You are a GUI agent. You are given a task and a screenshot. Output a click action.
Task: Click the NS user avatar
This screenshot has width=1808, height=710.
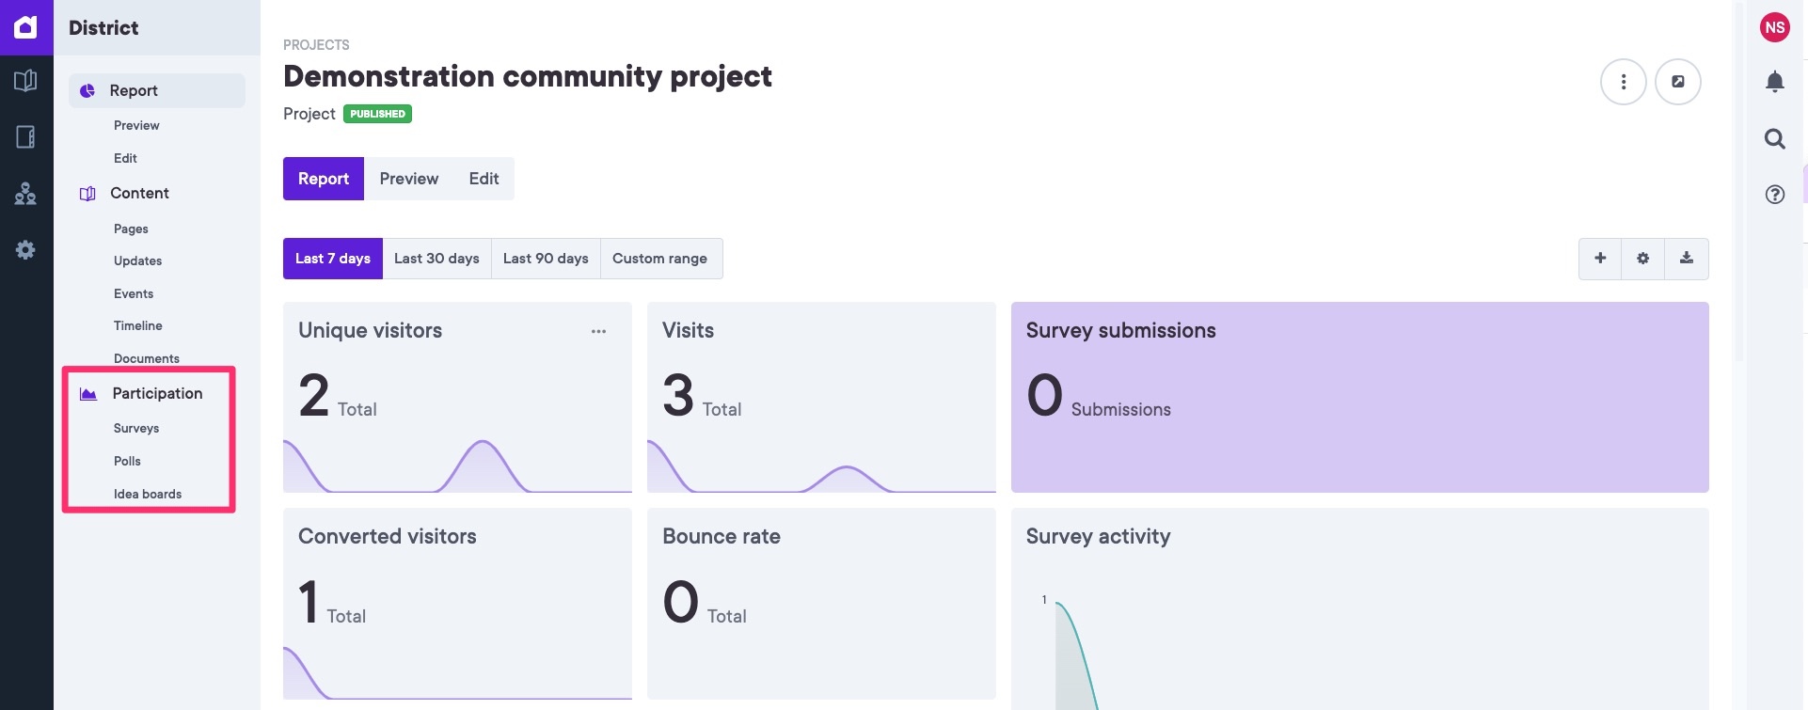click(x=1774, y=27)
